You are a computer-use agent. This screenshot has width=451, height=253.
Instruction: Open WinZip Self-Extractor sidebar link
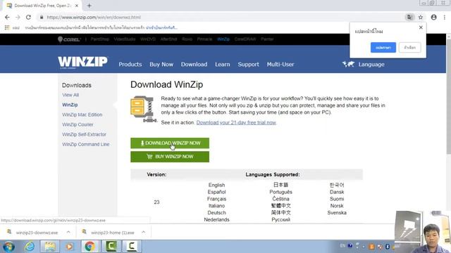(85, 134)
